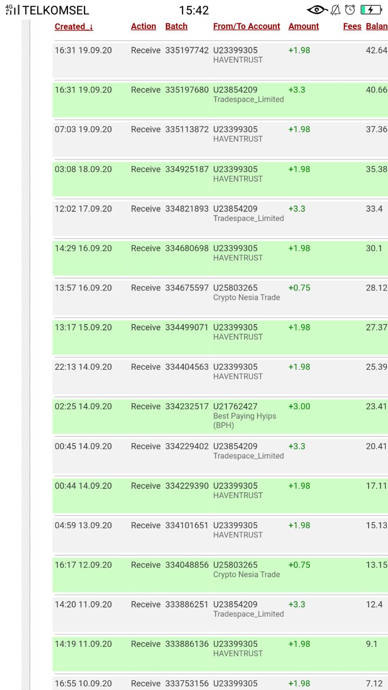Select batch number 334101651
The image size is (388, 690).
(x=187, y=526)
